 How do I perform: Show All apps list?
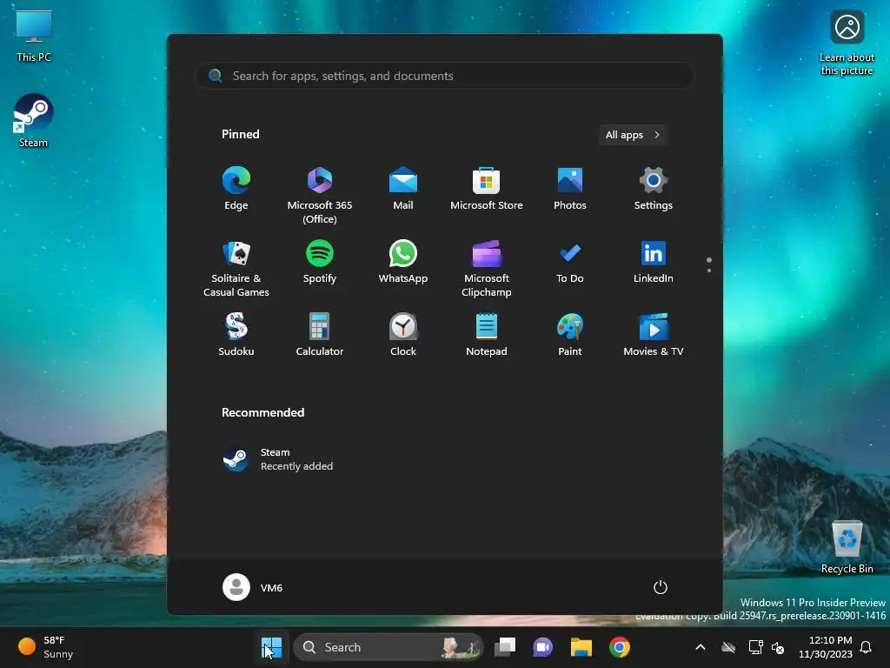pyautogui.click(x=633, y=135)
